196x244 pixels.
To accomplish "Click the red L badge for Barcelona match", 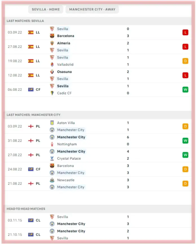I will [x=185, y=32].
